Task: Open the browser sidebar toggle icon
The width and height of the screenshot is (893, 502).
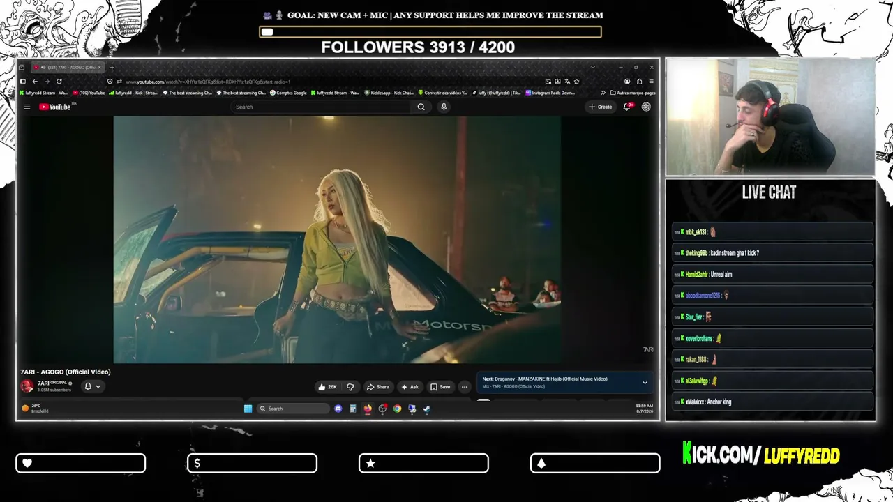Action: tap(22, 82)
